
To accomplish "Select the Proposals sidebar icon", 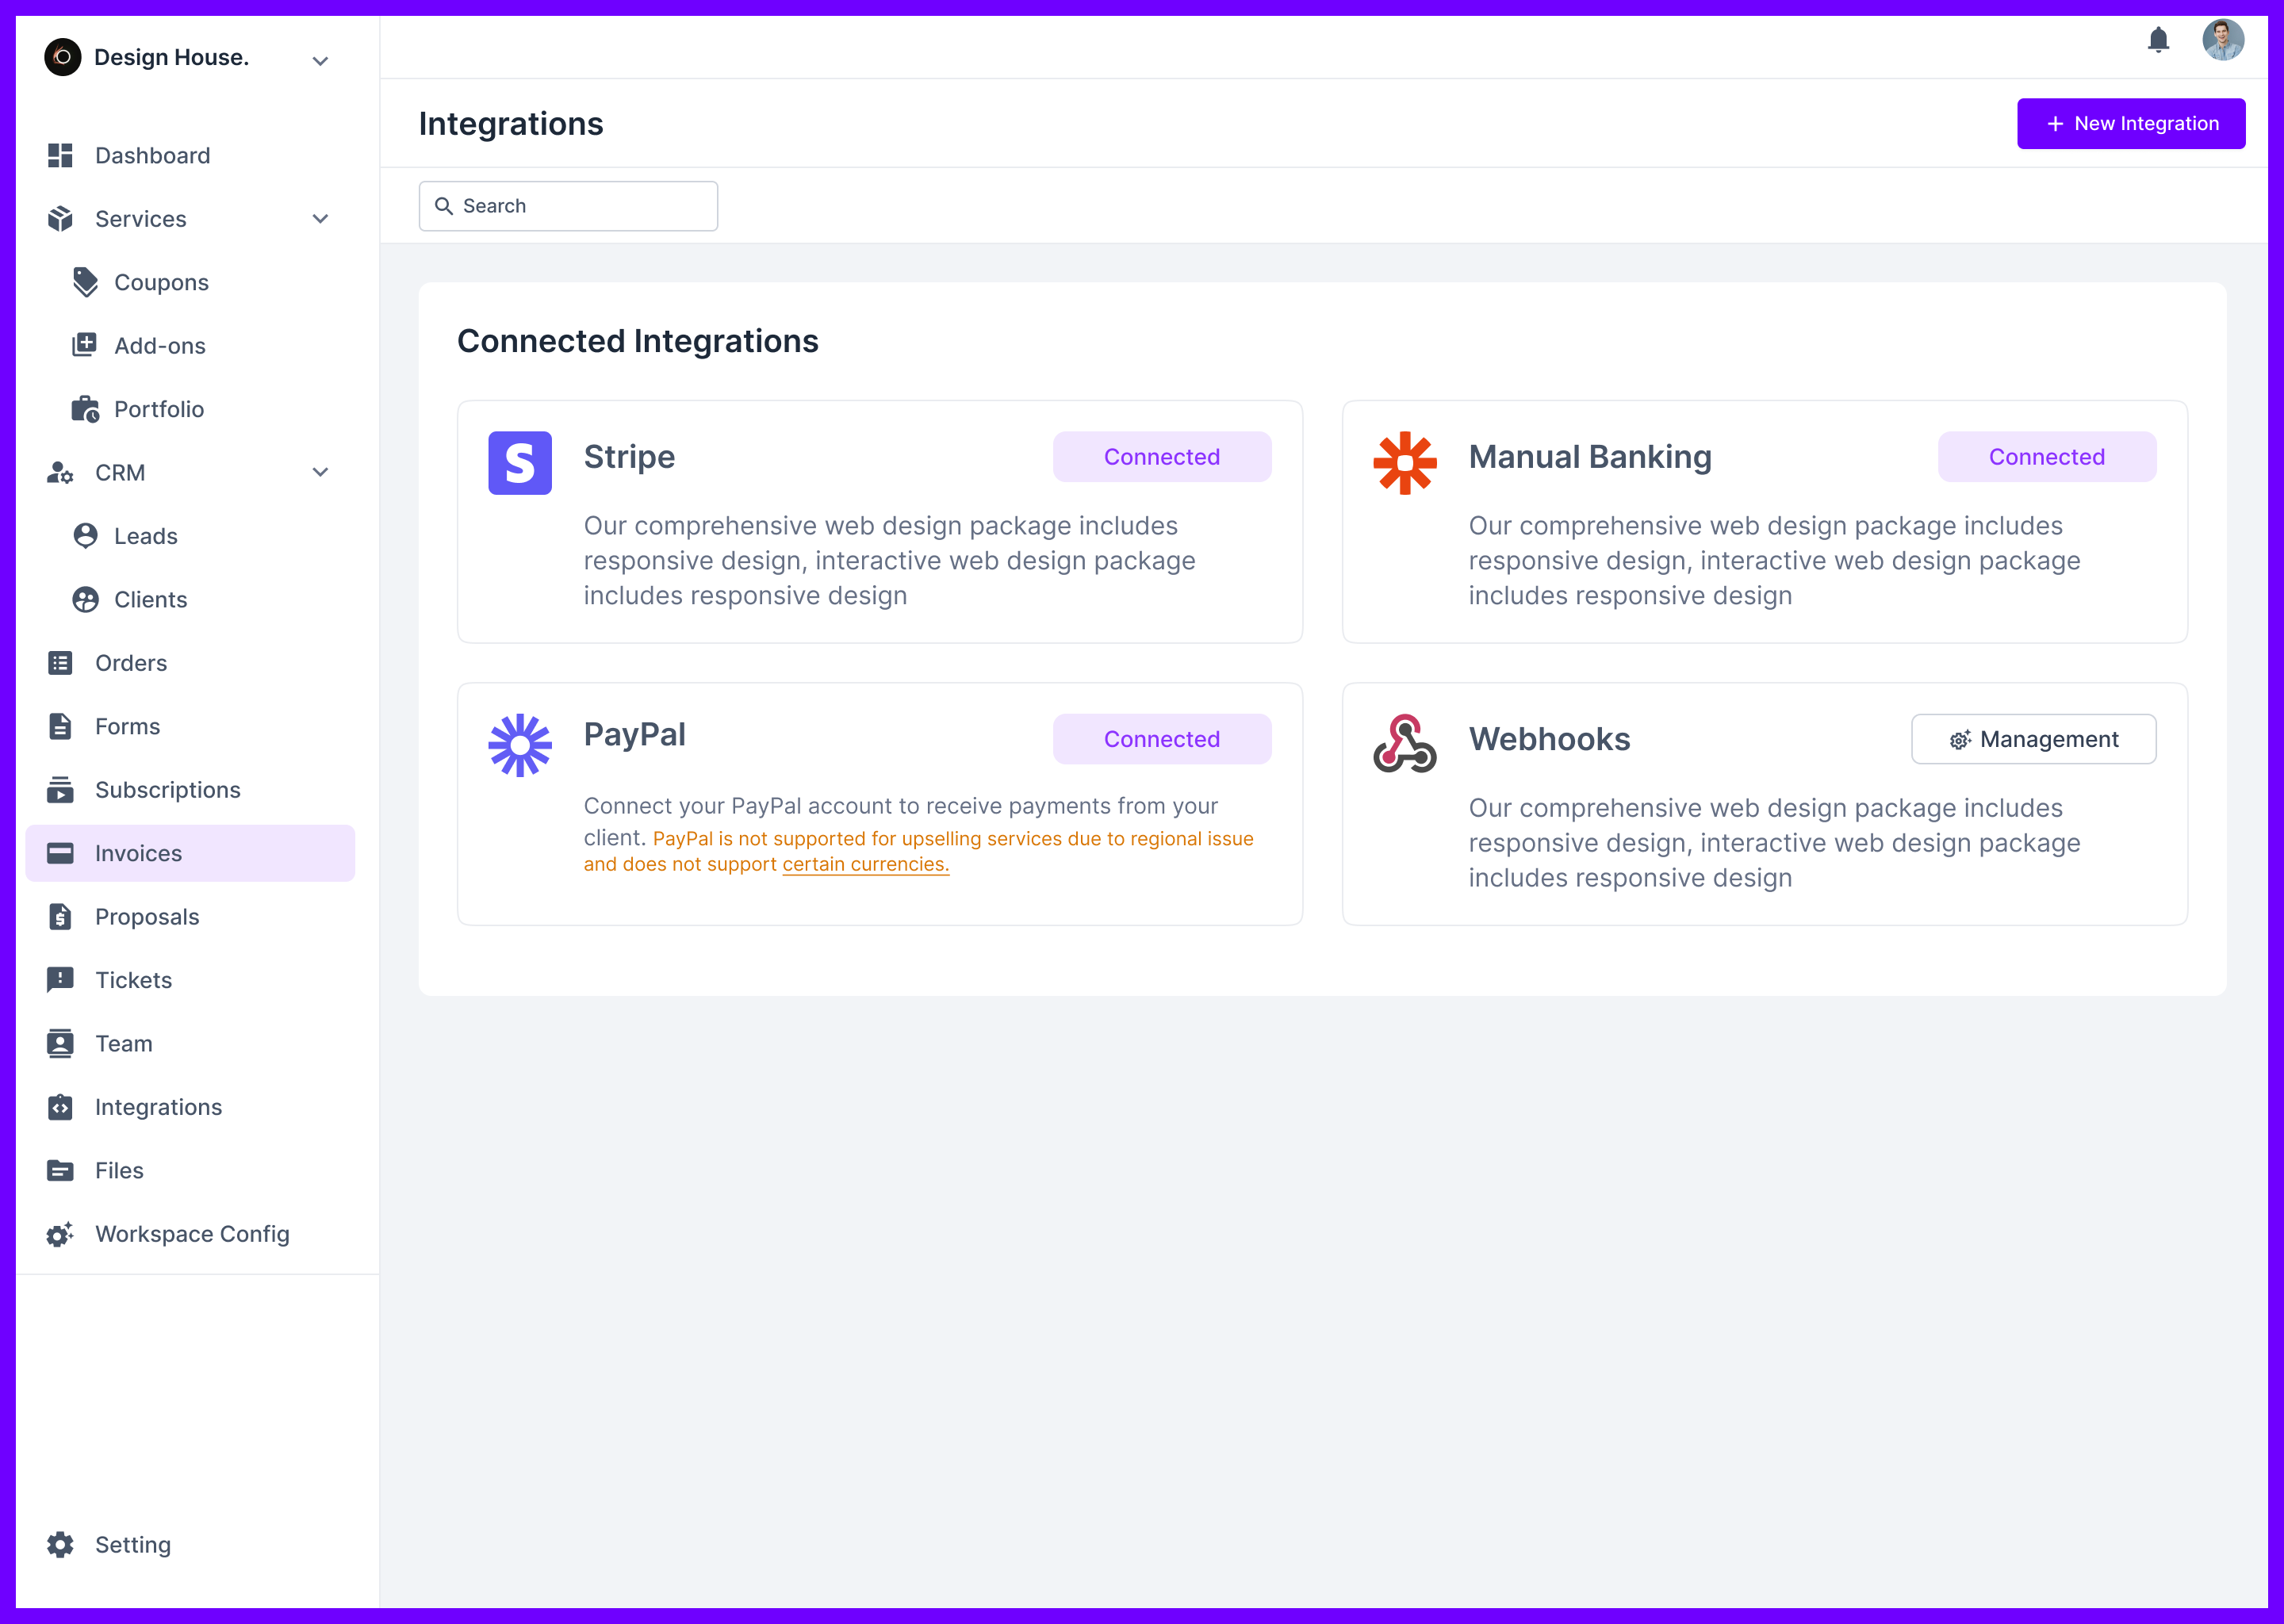I will [x=60, y=916].
